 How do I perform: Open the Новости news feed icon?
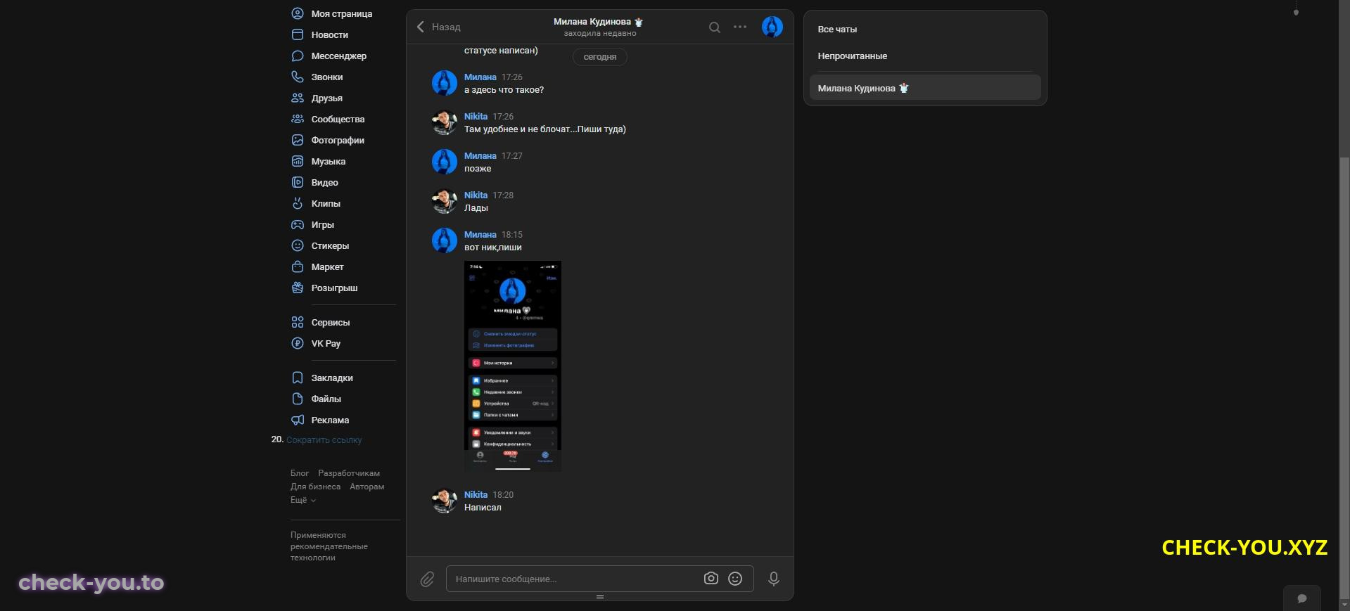click(298, 34)
